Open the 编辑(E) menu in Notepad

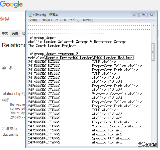47,20
